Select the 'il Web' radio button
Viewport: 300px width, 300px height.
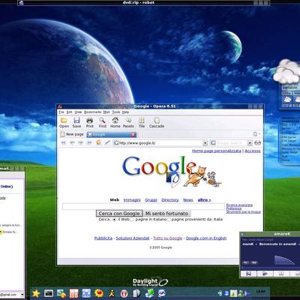click(114, 220)
